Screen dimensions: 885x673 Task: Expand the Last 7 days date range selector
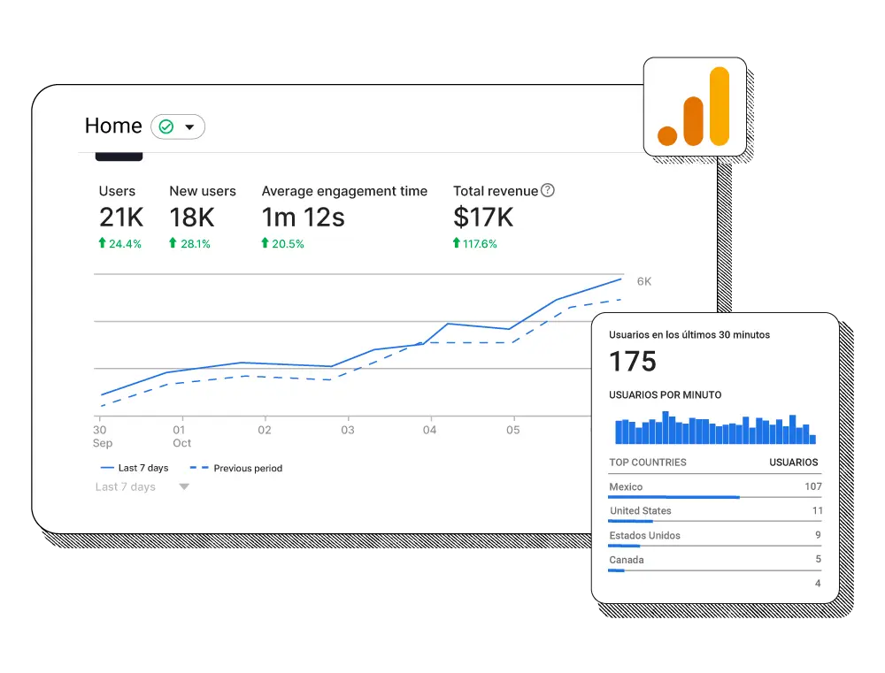[138, 486]
